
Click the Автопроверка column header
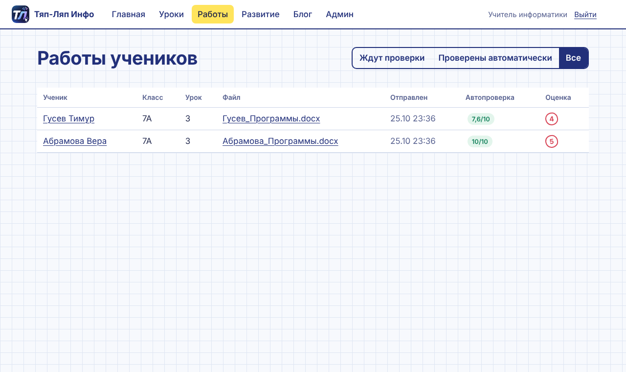click(x=490, y=97)
